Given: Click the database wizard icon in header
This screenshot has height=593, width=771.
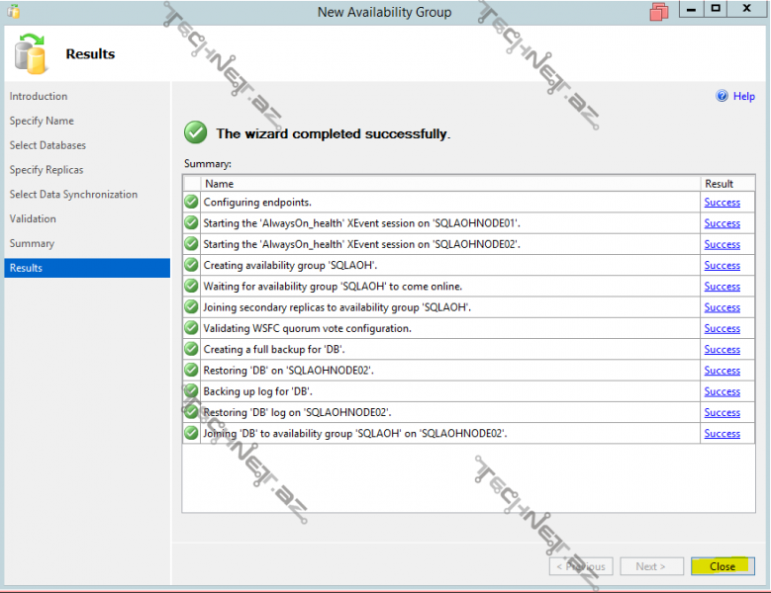Looking at the screenshot, I should pyautogui.click(x=33, y=54).
